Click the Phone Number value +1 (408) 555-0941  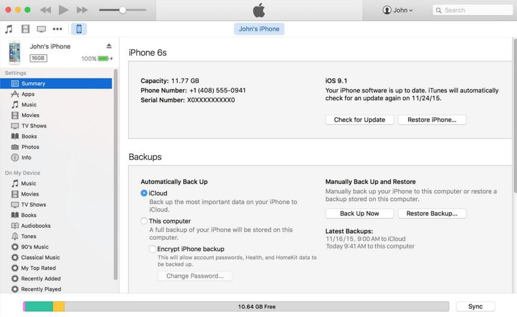tap(217, 91)
